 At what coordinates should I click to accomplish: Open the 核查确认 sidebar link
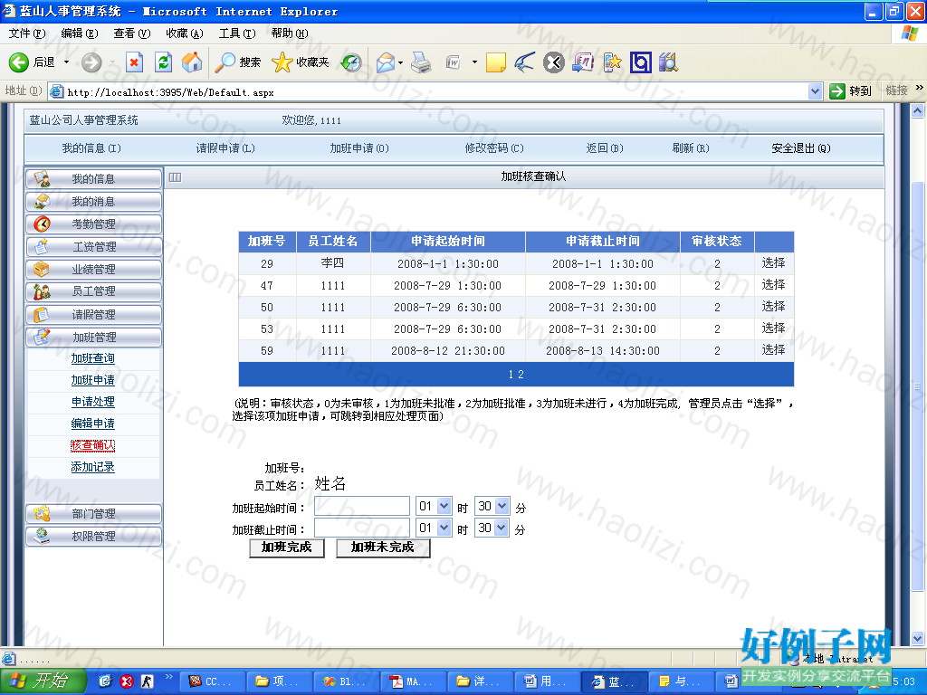coord(93,445)
